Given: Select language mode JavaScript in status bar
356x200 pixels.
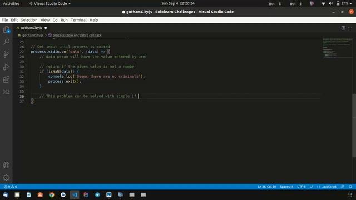Looking at the screenshot, I should [x=329, y=187].
